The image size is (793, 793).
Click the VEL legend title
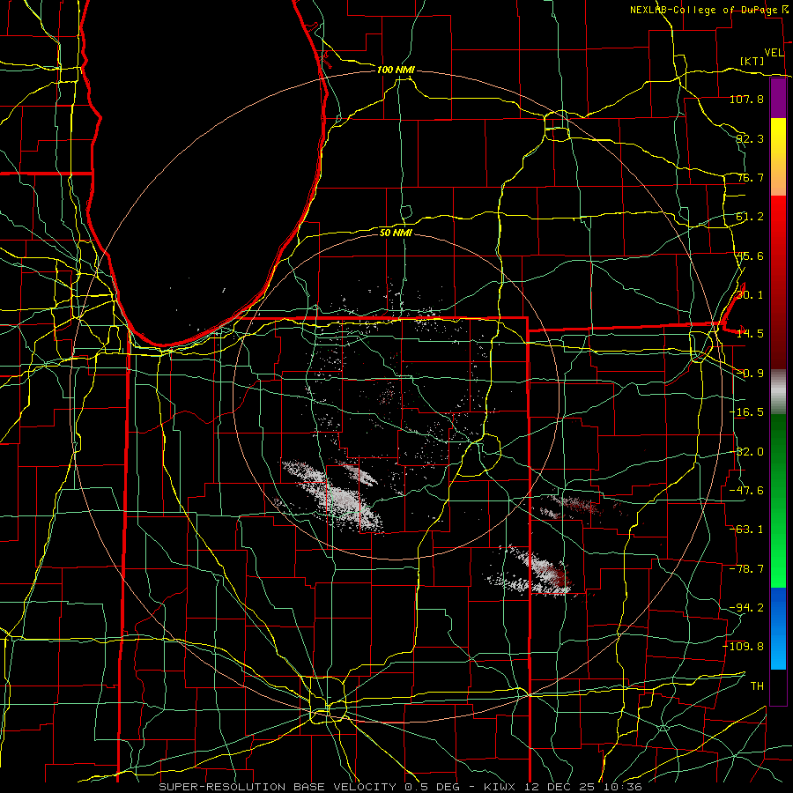[x=774, y=53]
